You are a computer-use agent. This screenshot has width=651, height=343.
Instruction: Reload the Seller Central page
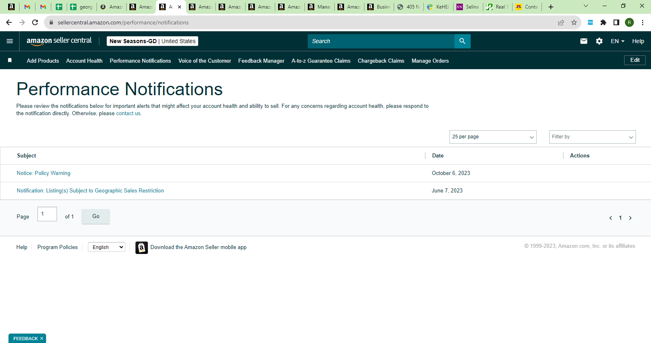pyautogui.click(x=35, y=22)
